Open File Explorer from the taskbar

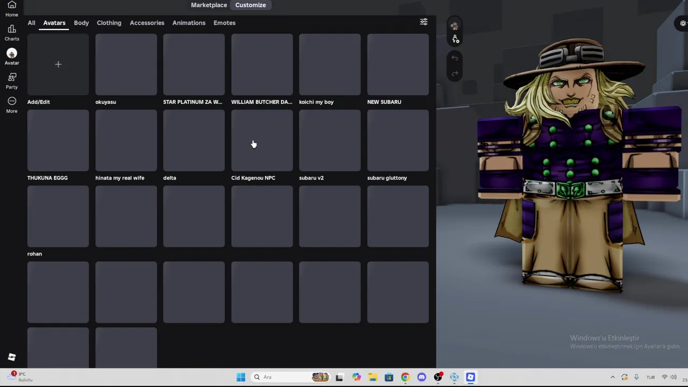pyautogui.click(x=372, y=377)
